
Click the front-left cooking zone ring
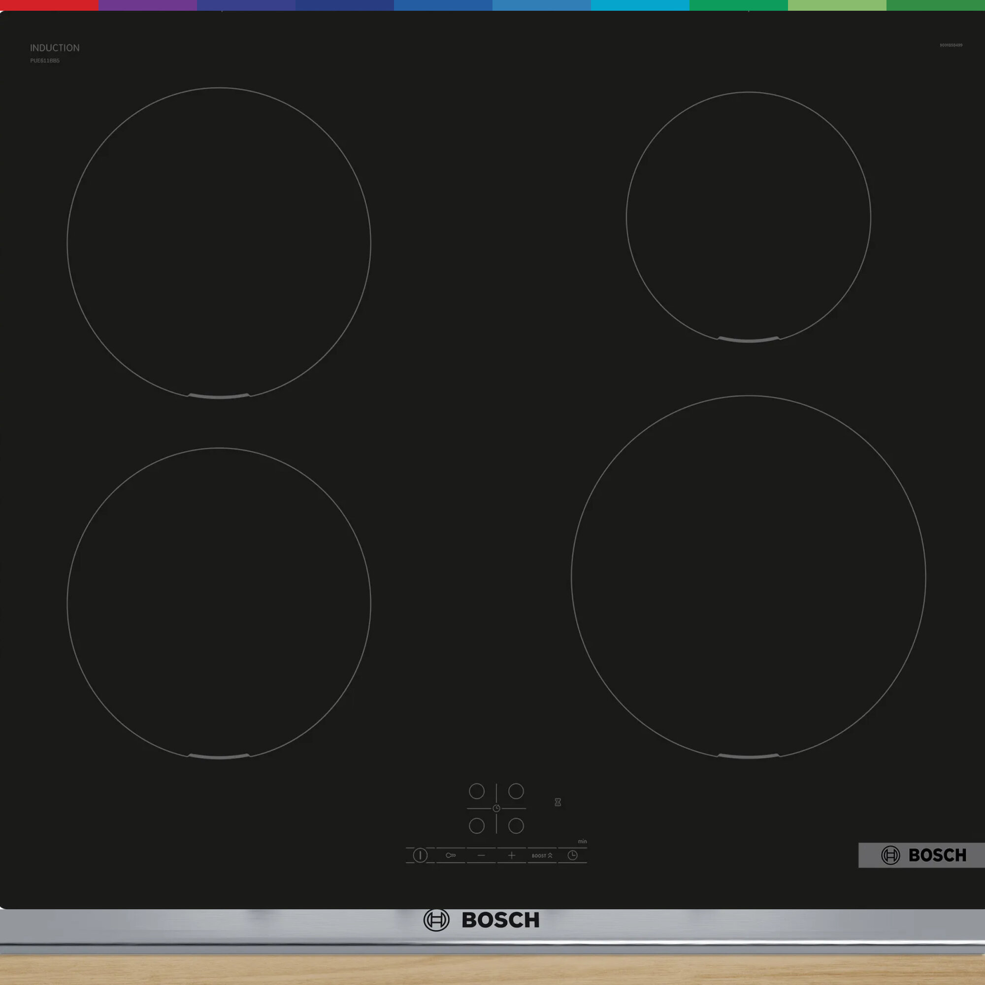click(219, 603)
